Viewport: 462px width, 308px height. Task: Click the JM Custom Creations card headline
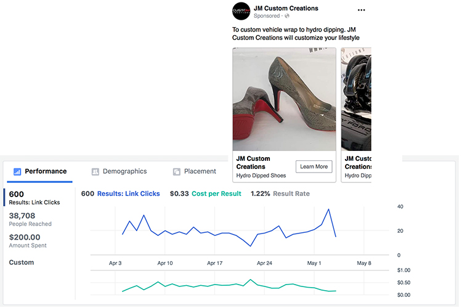253,163
